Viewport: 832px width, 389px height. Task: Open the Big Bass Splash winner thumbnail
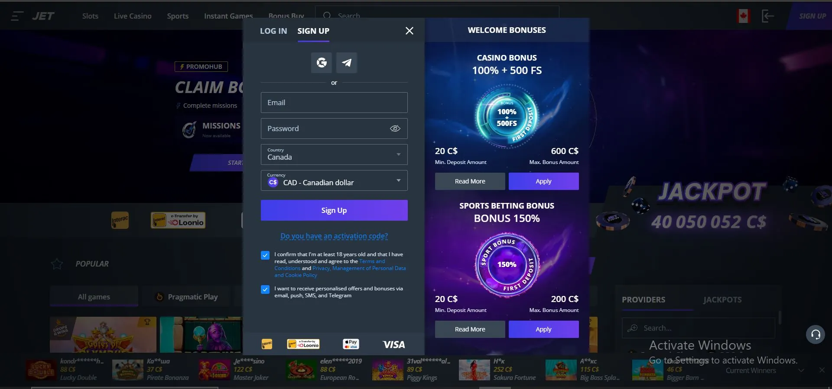tap(561, 370)
